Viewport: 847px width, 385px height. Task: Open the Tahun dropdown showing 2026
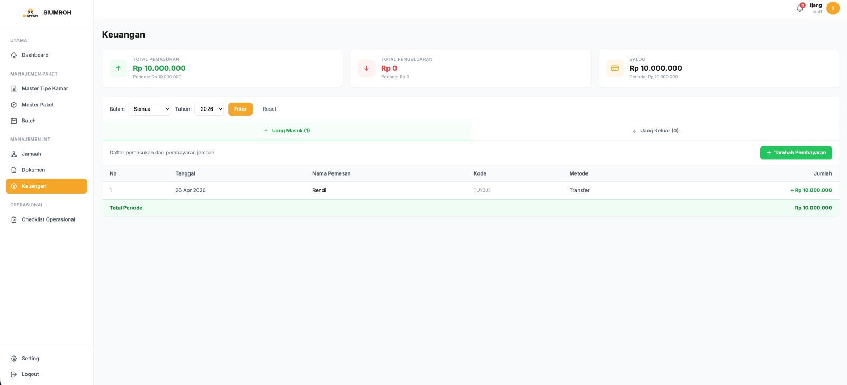(209, 109)
